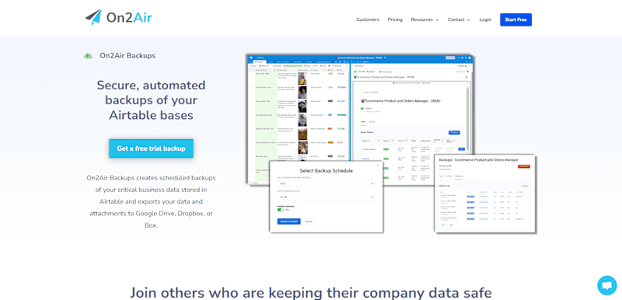Open the Customers page
622x300 pixels.
tap(368, 19)
